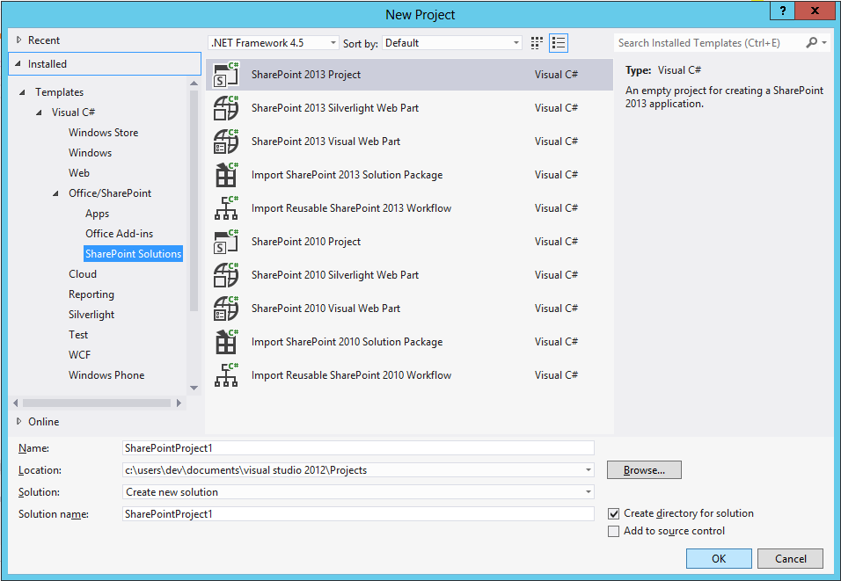
Task: Toggle Create directory for solution checkbox
Action: click(613, 513)
